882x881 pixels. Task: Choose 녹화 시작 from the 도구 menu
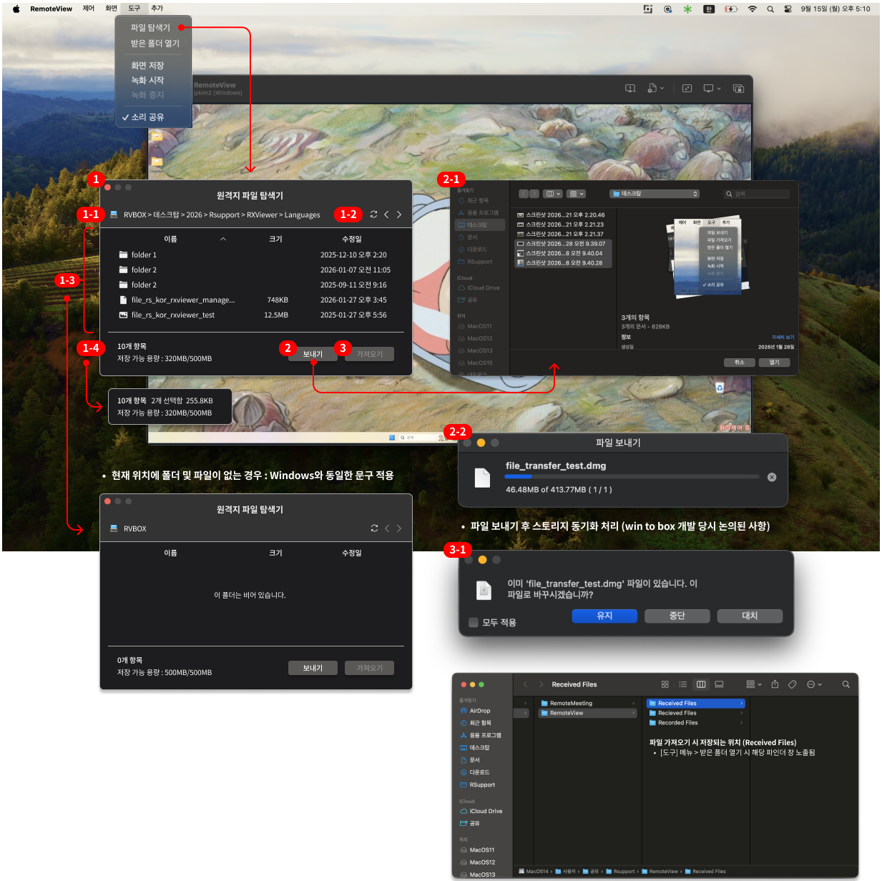pyautogui.click(x=147, y=80)
